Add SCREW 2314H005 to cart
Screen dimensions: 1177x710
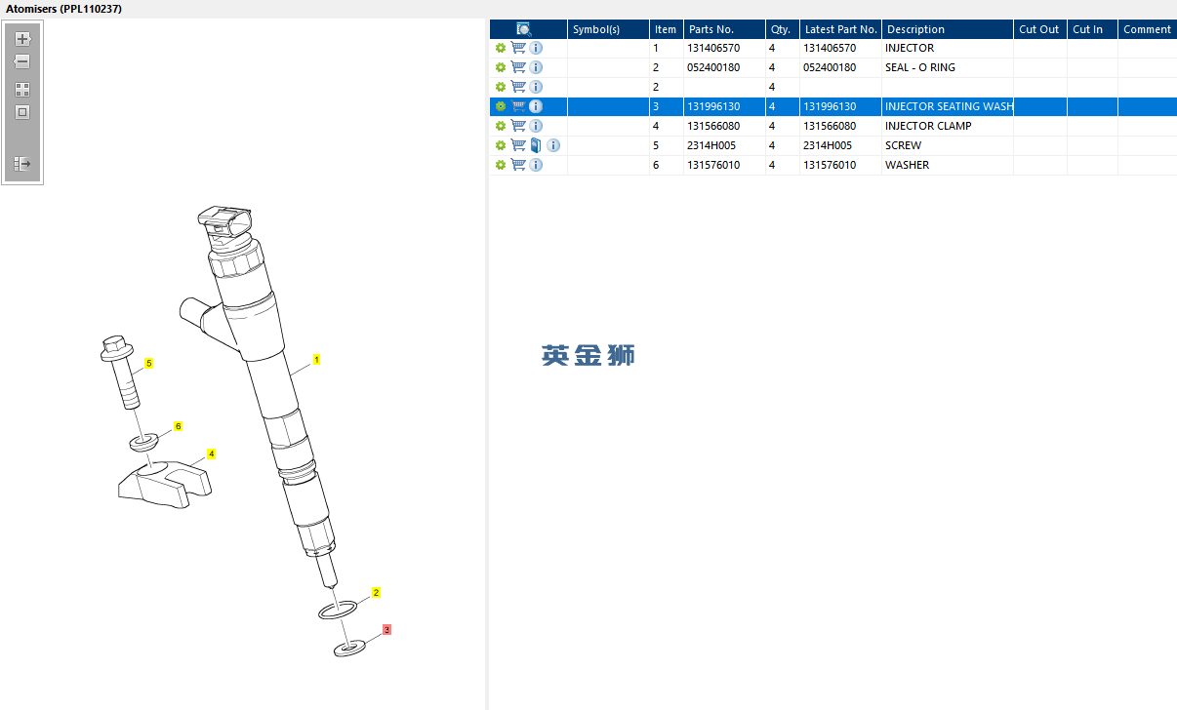coord(518,145)
